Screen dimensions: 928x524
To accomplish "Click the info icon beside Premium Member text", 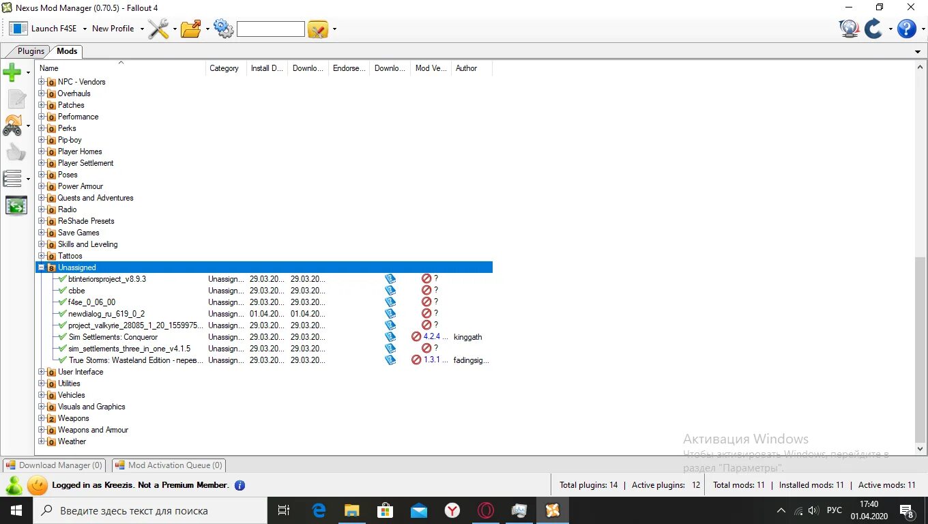I will pyautogui.click(x=240, y=485).
